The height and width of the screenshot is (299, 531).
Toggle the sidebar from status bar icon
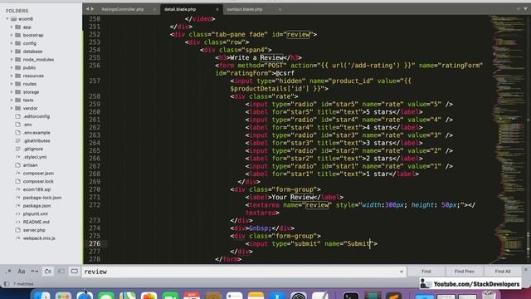(x=7, y=284)
